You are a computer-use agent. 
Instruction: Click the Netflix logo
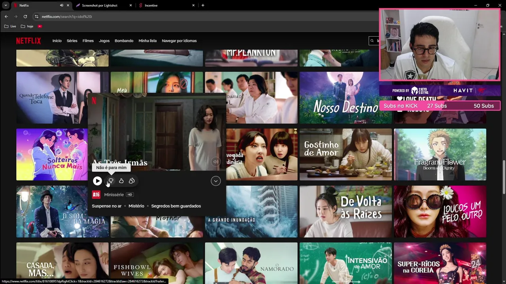[28, 41]
